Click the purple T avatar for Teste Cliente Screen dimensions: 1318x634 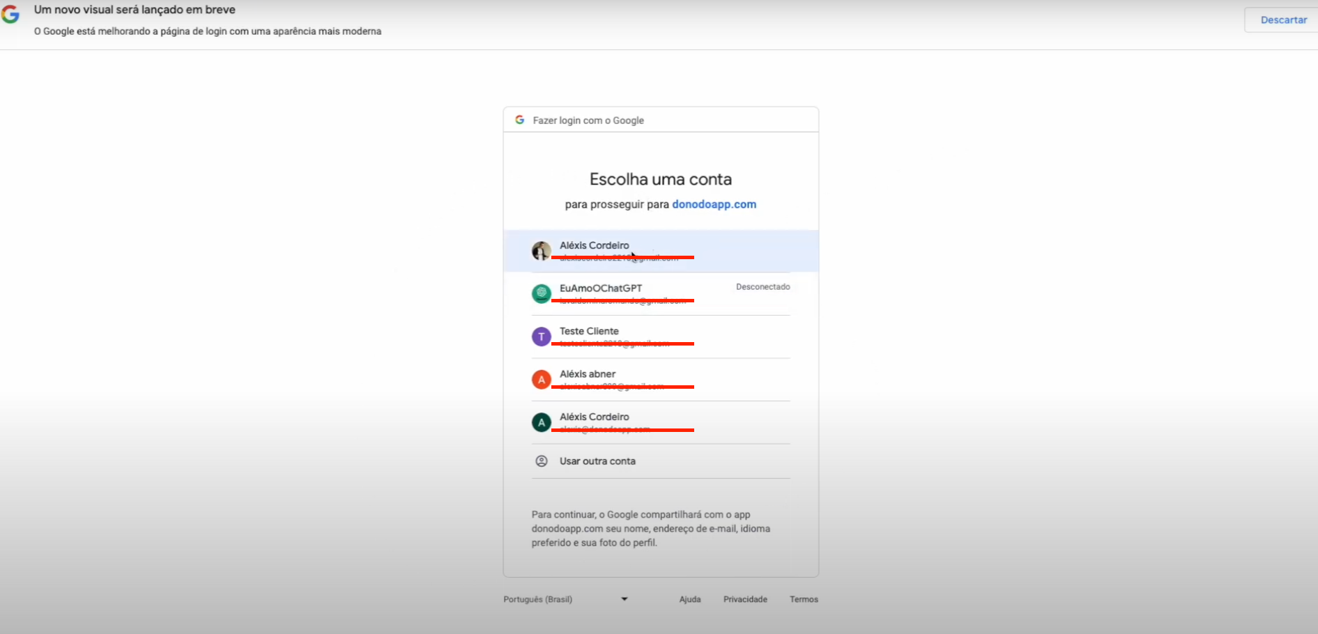coord(541,337)
